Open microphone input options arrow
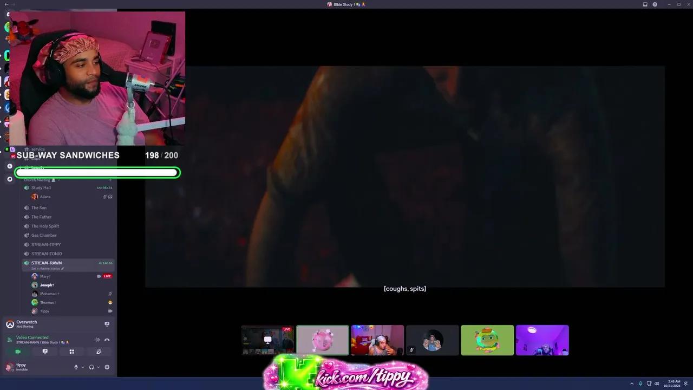The width and height of the screenshot is (693, 390). tap(83, 367)
